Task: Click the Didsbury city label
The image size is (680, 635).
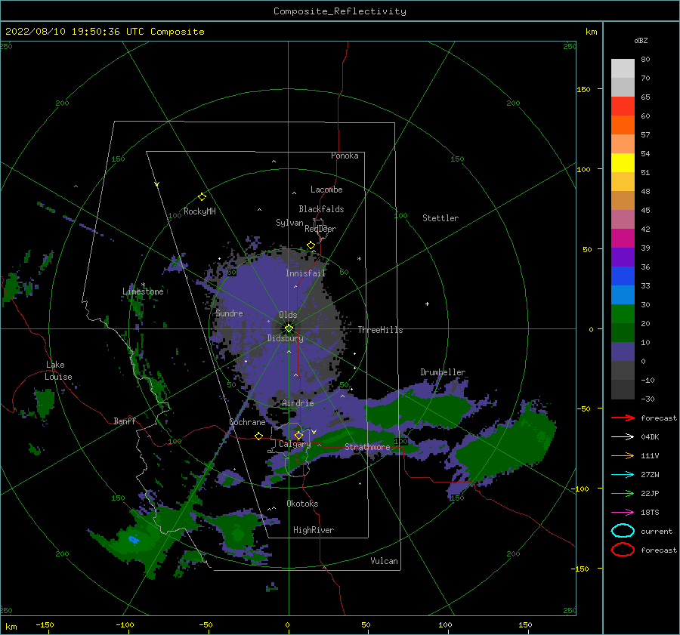Action: [286, 338]
